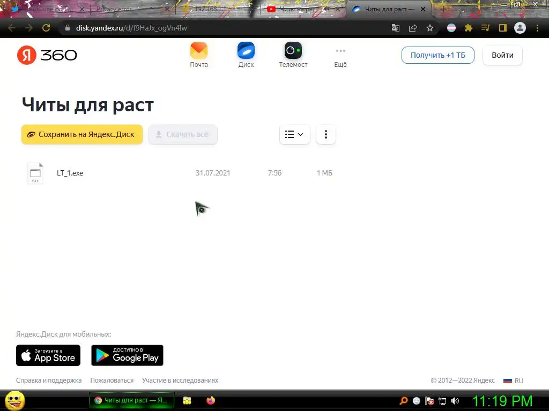Click the Яндекс 360 logo
The width and height of the screenshot is (549, 411).
click(x=47, y=55)
